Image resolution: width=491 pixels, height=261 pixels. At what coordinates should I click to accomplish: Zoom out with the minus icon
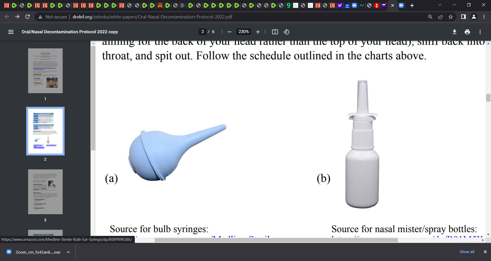(x=229, y=32)
